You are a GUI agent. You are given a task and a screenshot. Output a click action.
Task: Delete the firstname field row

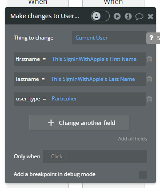149,59
